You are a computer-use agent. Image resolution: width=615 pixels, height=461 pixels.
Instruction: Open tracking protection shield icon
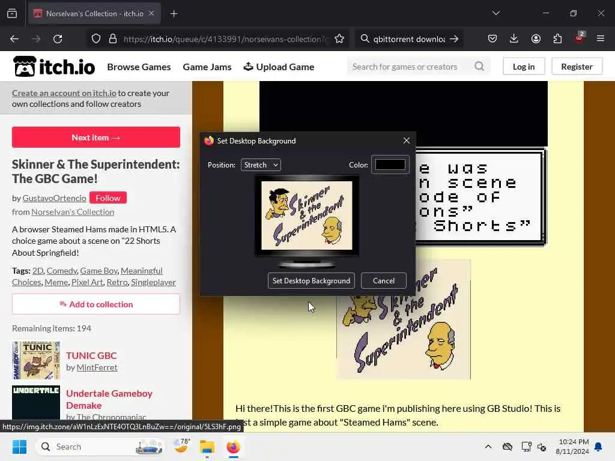[96, 39]
